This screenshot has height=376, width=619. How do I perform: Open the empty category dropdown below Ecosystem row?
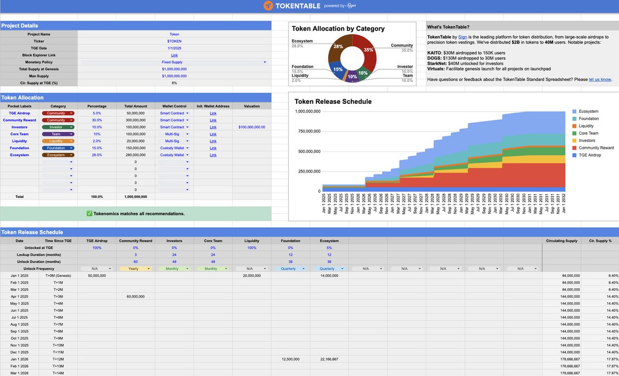(58, 162)
